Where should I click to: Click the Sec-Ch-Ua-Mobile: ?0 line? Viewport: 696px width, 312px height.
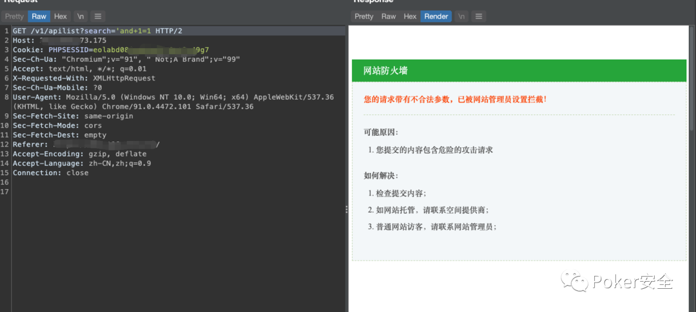tap(57, 87)
